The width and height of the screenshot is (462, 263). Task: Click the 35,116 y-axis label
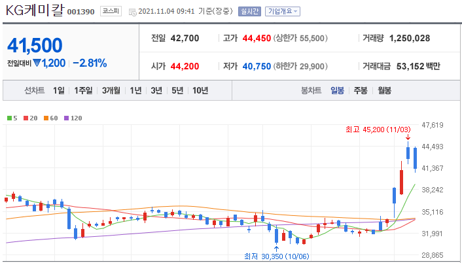(433, 212)
